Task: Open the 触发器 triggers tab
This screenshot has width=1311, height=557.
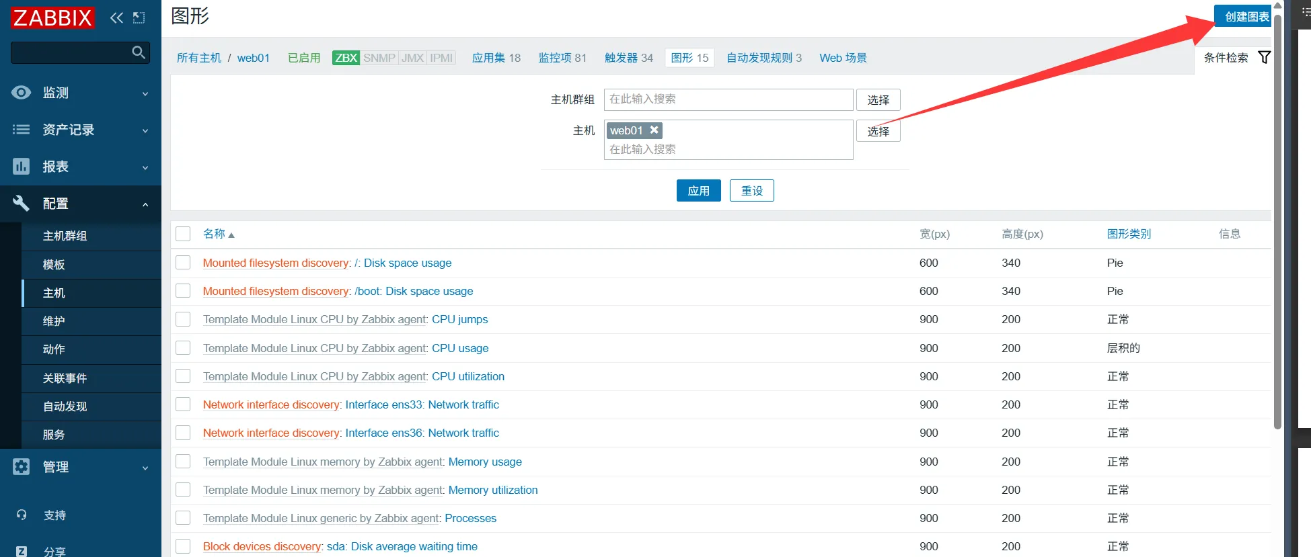Action: 628,58
